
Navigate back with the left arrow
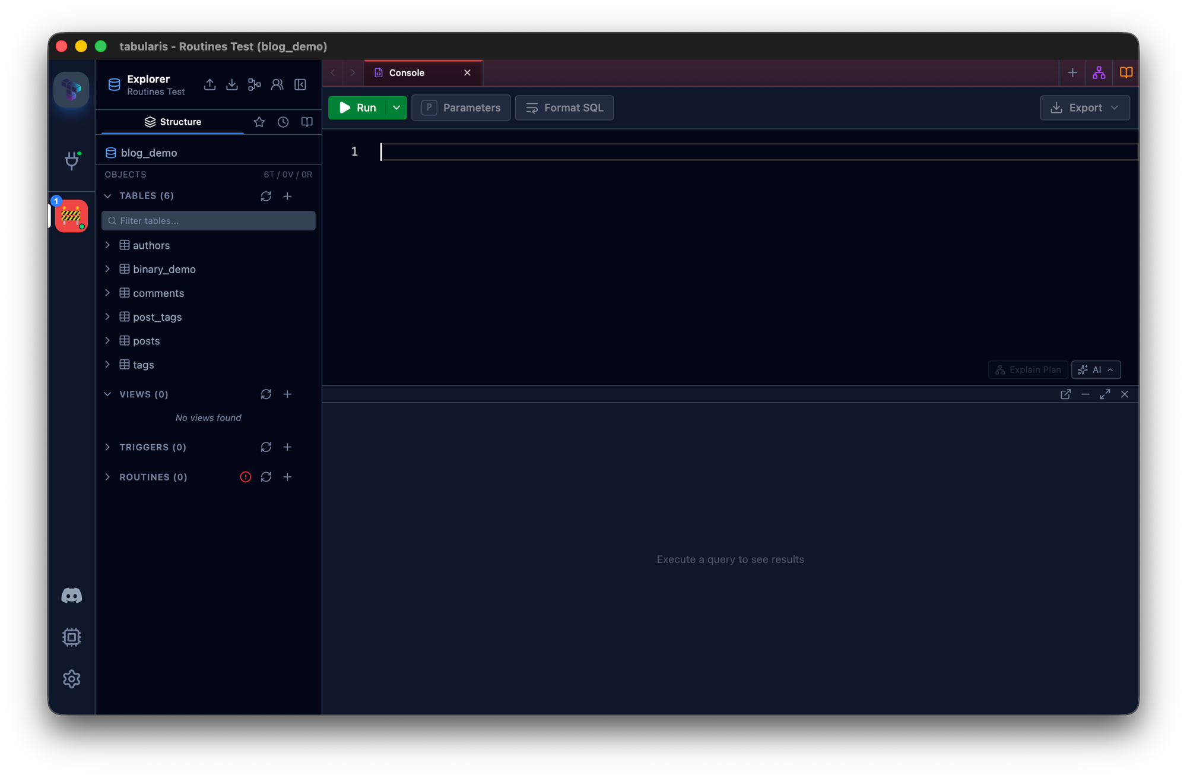[x=334, y=72]
